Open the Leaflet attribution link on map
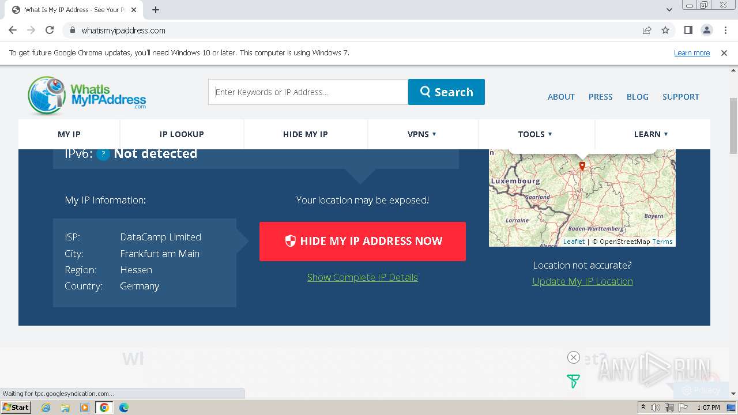The width and height of the screenshot is (738, 415). [x=574, y=242]
